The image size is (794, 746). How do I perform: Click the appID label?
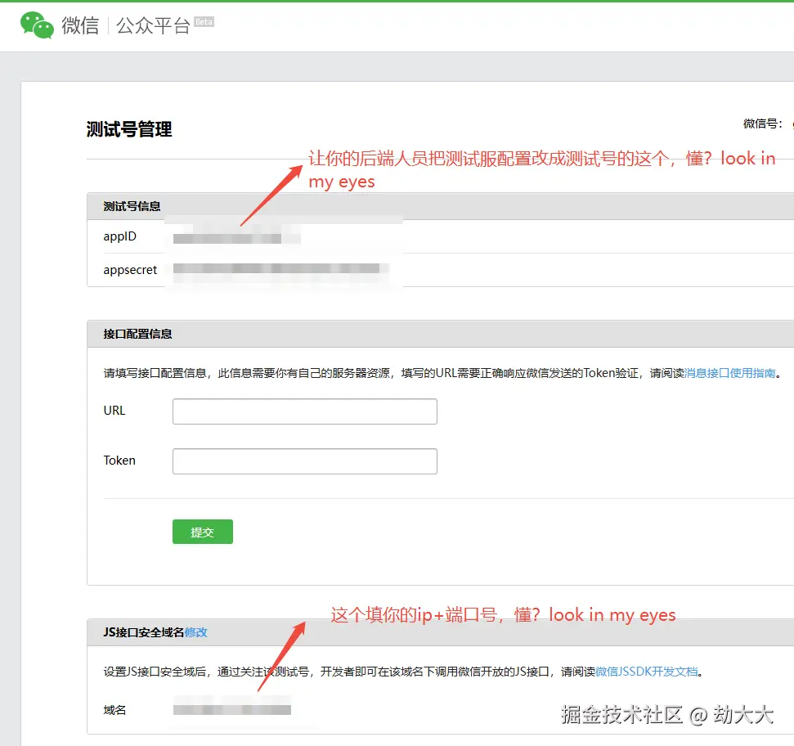tap(120, 236)
